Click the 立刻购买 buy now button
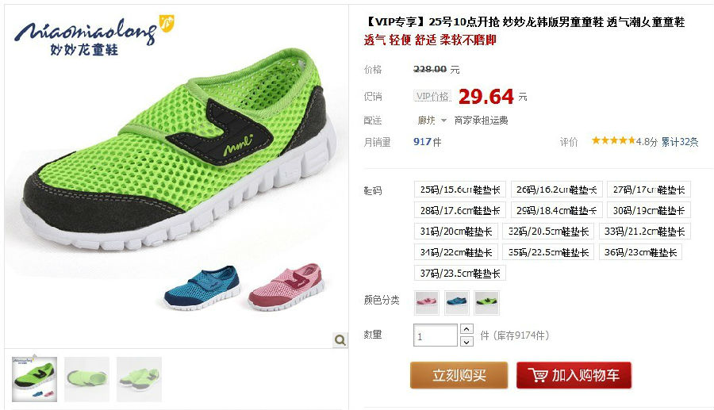714x410 pixels. click(x=459, y=375)
